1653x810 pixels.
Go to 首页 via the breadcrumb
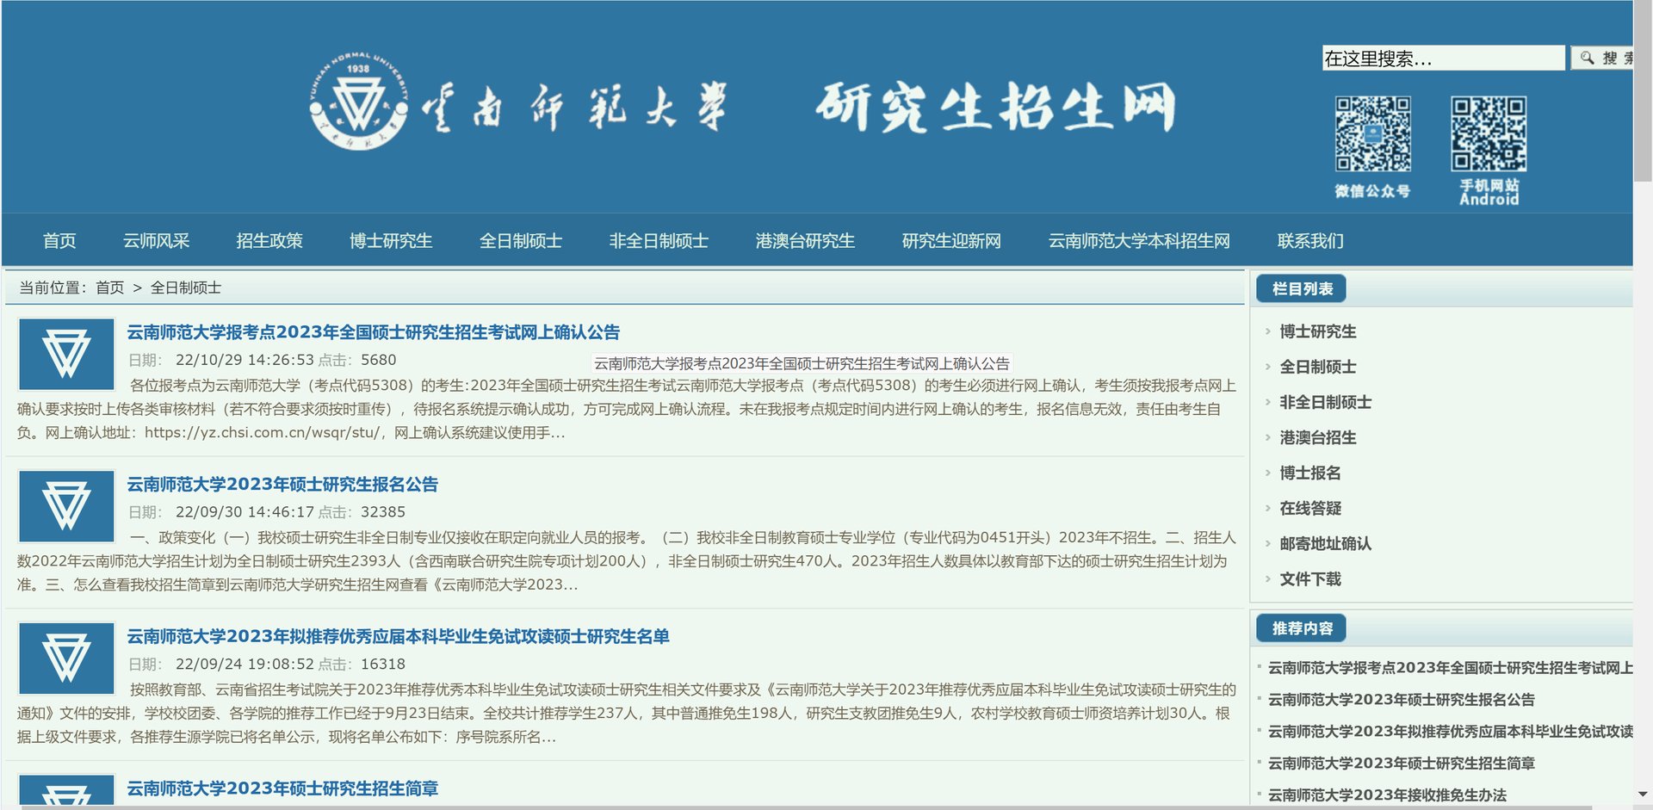click(x=108, y=288)
